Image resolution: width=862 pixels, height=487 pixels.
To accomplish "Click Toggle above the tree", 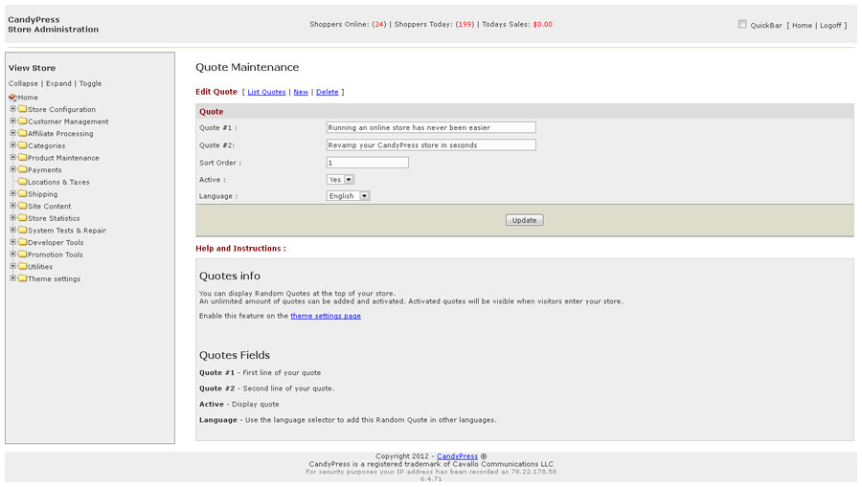I will point(90,83).
